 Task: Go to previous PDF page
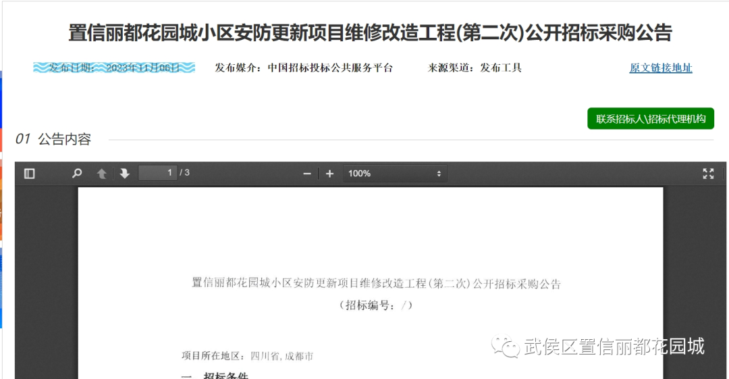(101, 174)
